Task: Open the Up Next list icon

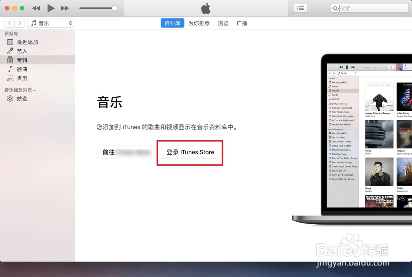Action: click(300, 8)
